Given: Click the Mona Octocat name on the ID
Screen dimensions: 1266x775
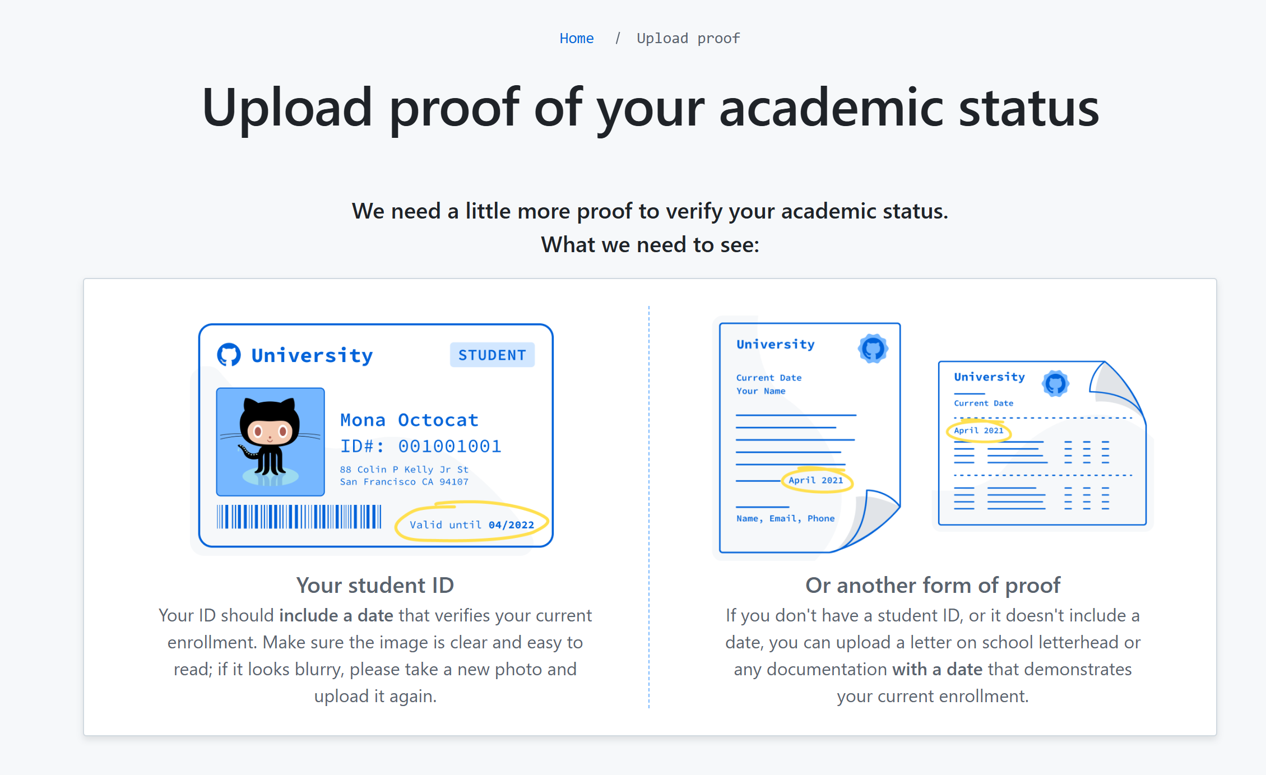Looking at the screenshot, I should (409, 420).
